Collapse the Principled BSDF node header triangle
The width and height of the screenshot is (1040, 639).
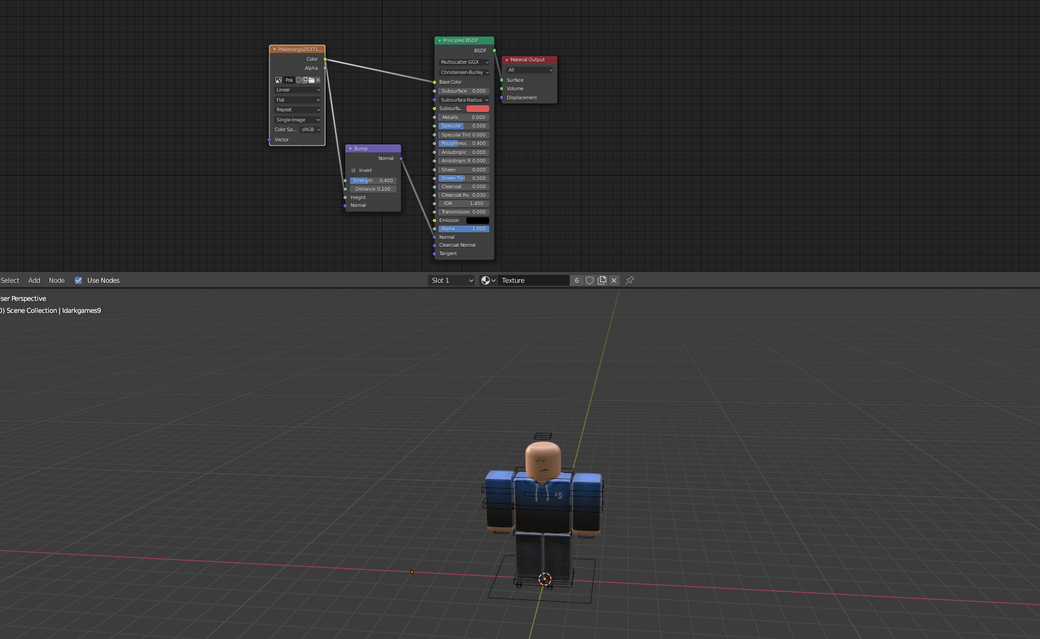click(439, 40)
